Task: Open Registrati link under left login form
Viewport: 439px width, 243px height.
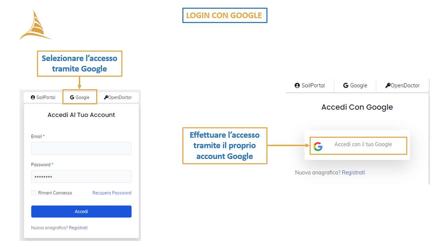Action: [78, 228]
